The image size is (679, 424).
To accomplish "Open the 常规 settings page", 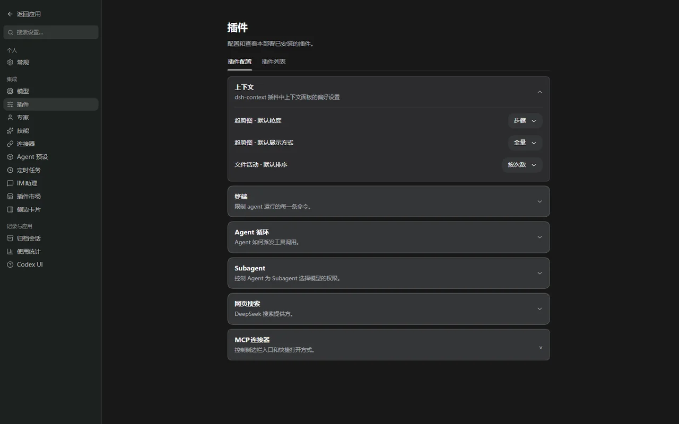I will (x=51, y=63).
